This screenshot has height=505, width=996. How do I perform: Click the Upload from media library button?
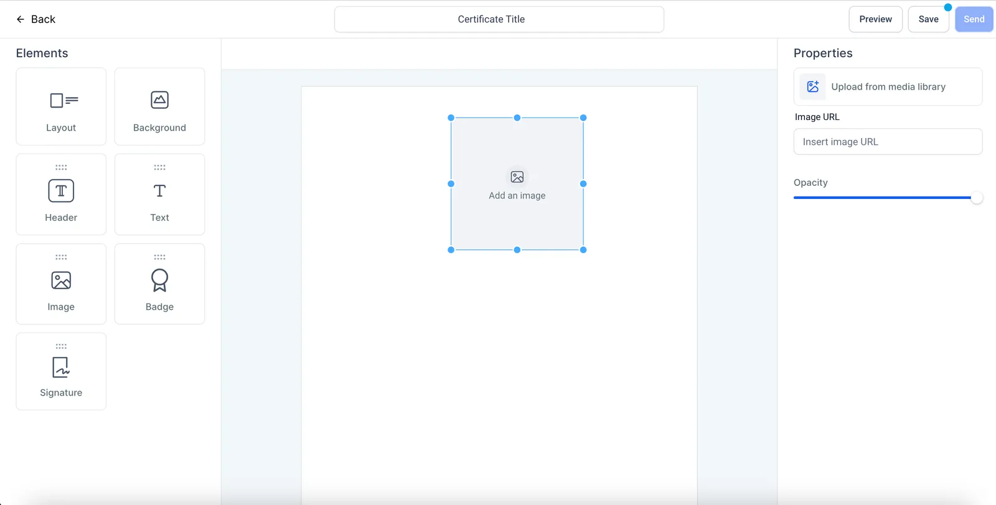click(x=888, y=86)
